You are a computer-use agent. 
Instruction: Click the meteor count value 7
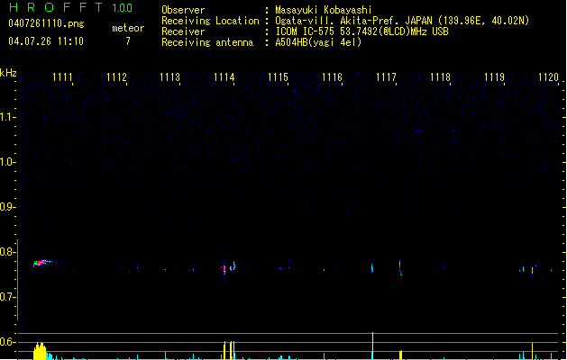point(128,41)
